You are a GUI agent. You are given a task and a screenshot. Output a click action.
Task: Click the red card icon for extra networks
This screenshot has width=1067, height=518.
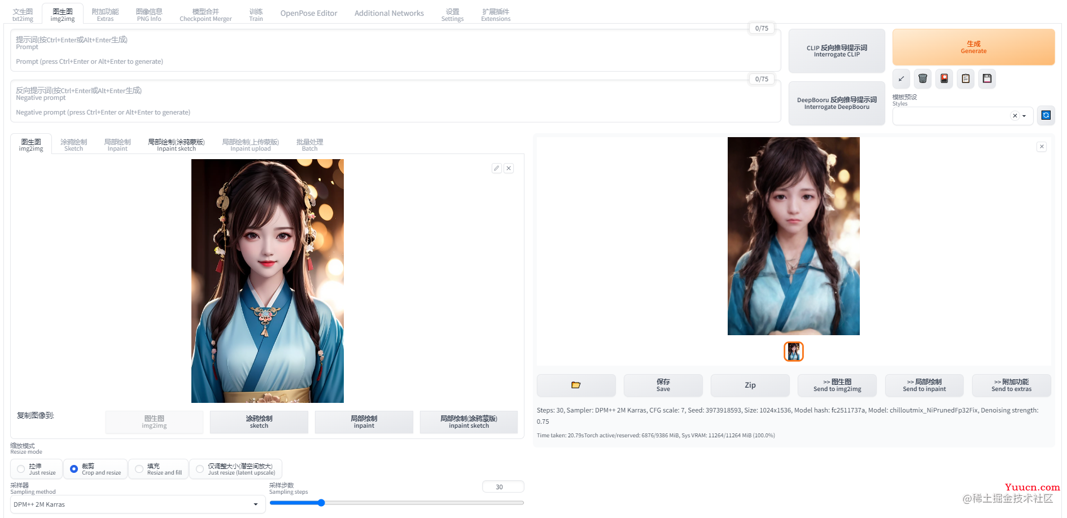[x=944, y=78]
